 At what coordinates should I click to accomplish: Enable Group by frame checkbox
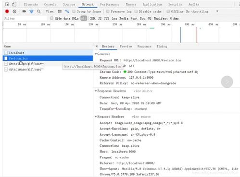(74, 12)
